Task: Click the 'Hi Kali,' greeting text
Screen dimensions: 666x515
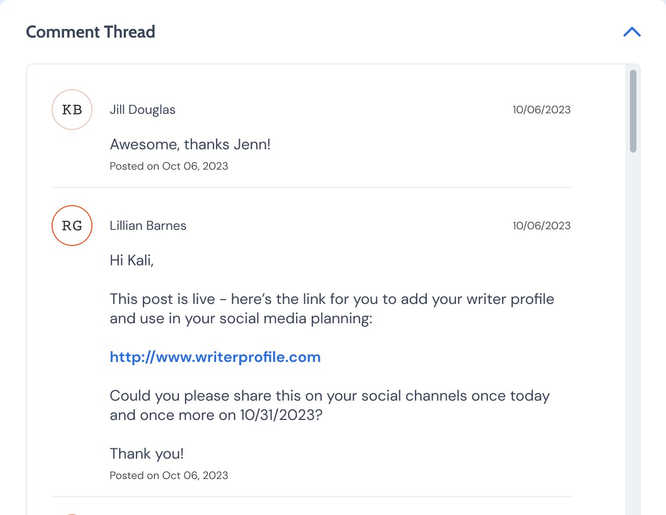Action: coord(132,260)
